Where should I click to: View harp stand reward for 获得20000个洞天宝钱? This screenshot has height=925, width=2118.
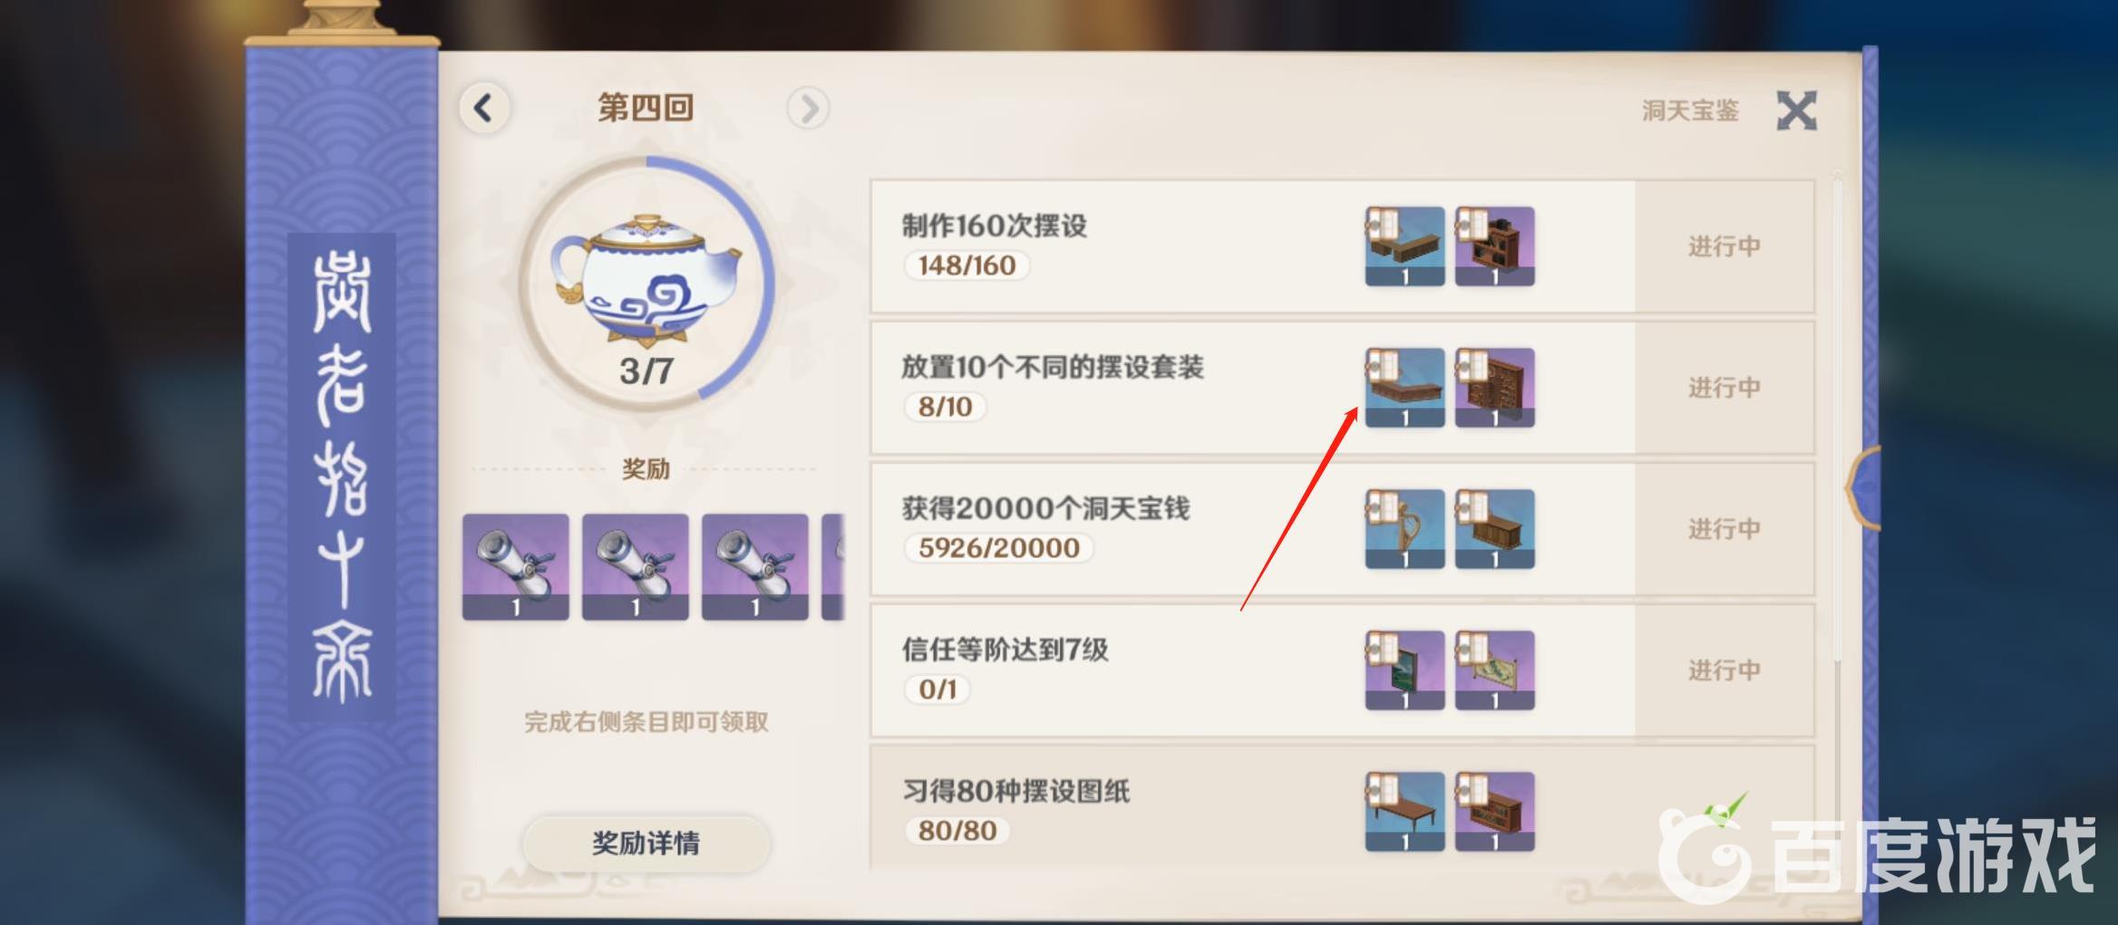[1404, 529]
